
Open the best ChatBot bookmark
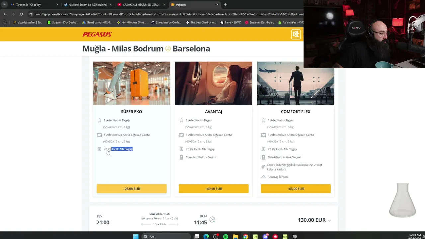[x=201, y=23]
